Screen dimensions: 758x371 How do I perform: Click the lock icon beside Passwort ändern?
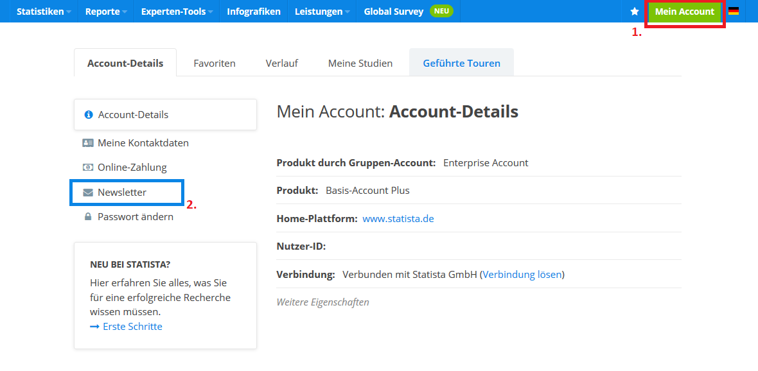coord(88,217)
